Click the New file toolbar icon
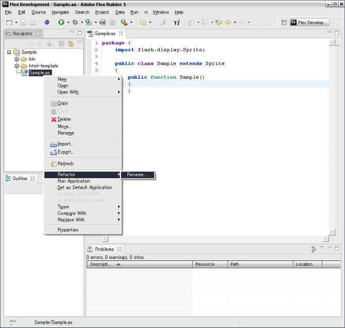Viewport: 345px width, 328px height. (9, 23)
